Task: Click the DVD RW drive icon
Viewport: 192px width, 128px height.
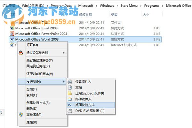Action: [70, 111]
